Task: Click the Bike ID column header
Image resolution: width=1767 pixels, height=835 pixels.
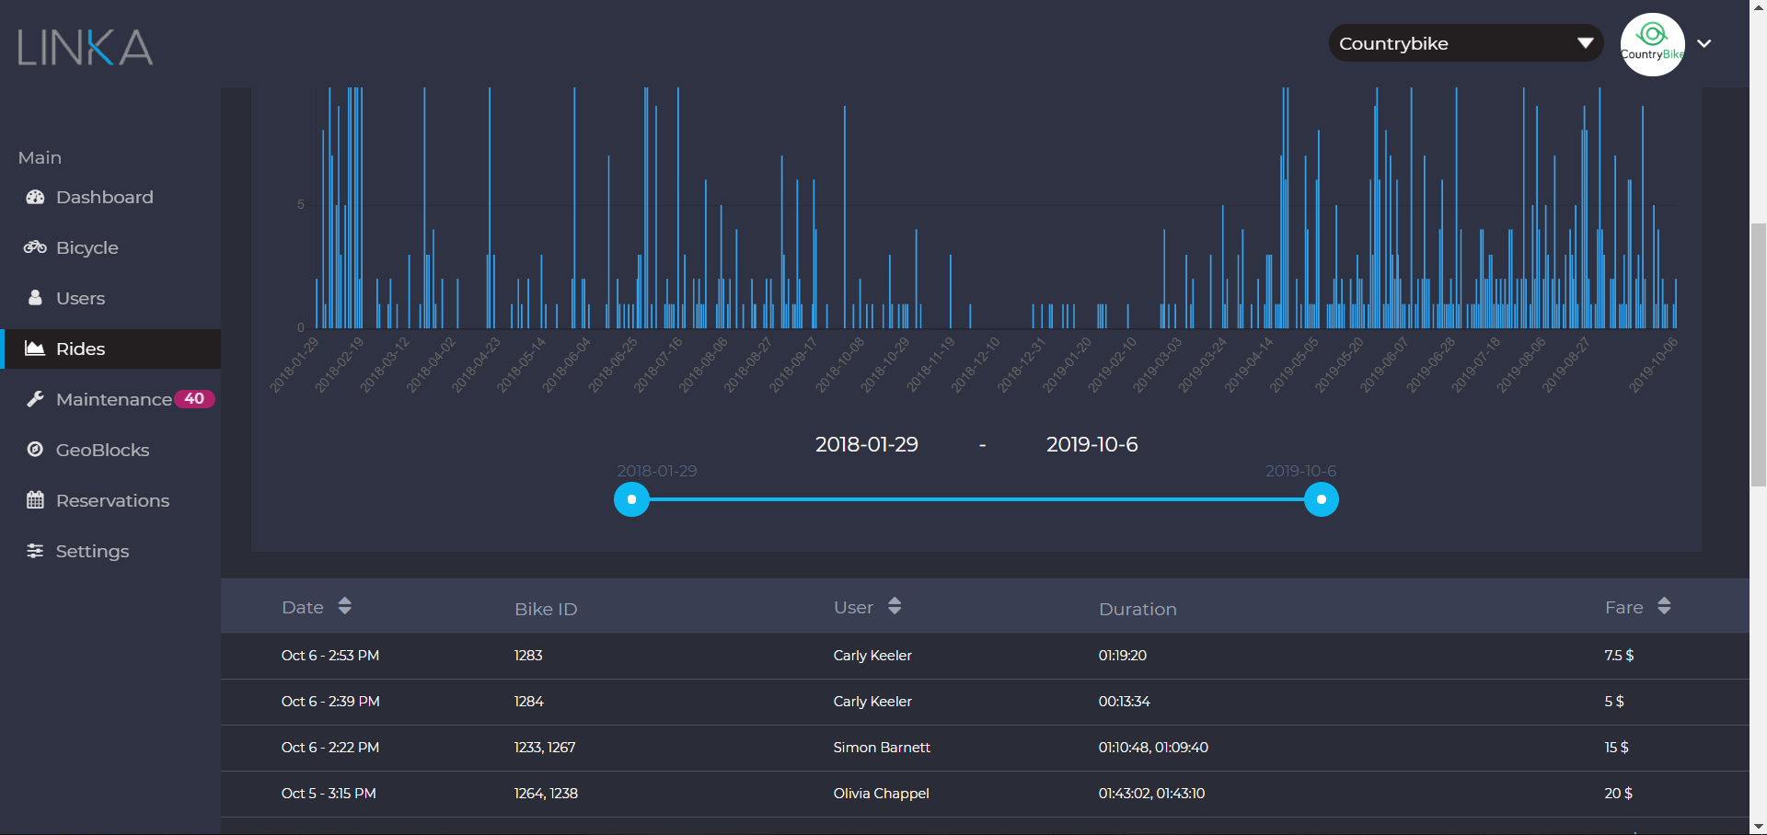Action: click(546, 609)
